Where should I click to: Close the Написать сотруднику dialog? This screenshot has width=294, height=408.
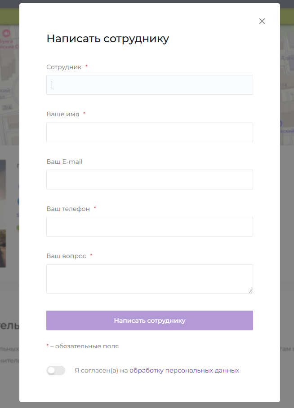[x=262, y=21]
